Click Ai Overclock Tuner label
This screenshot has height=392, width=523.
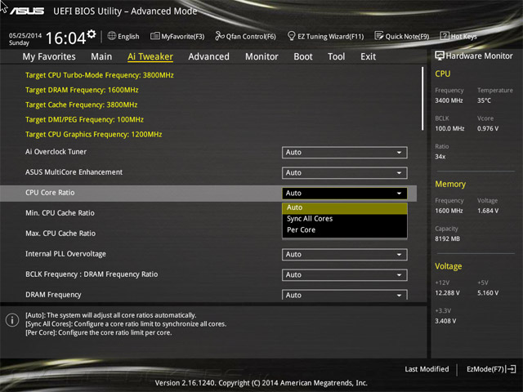[x=56, y=152]
